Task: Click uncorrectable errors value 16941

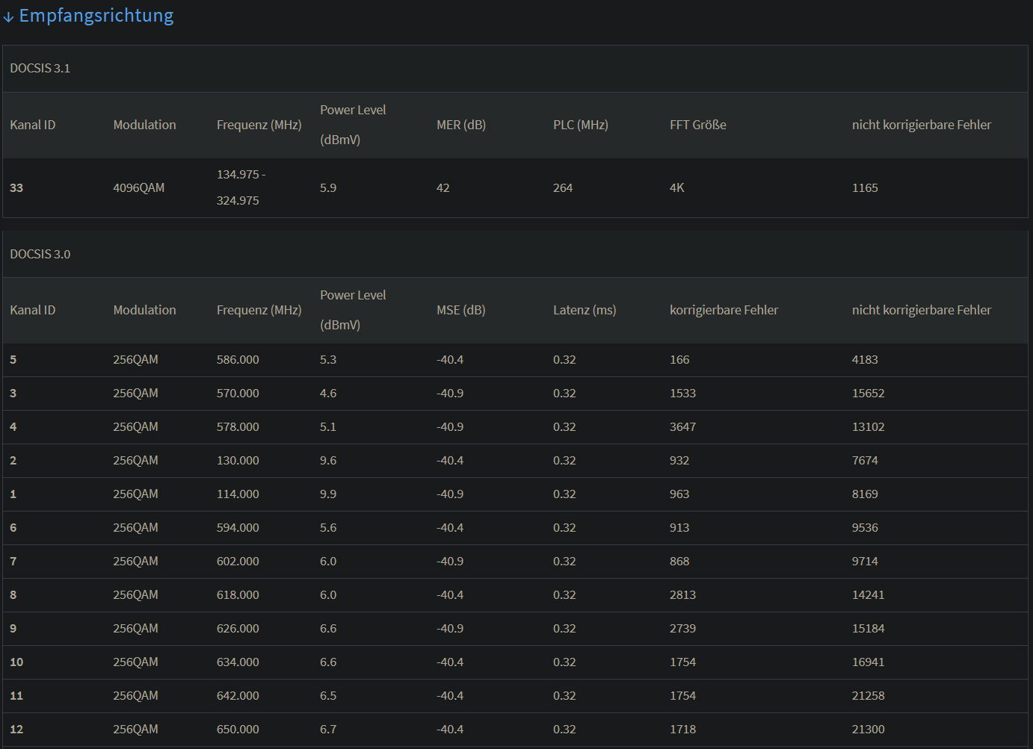Action: pyautogui.click(x=869, y=662)
